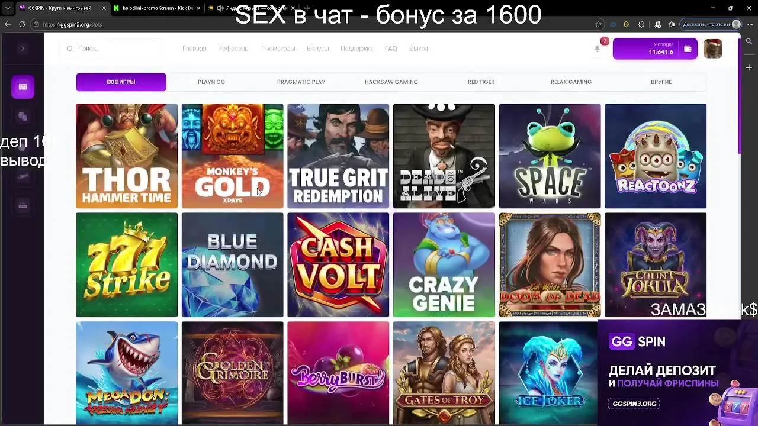
Task: Open the Главная navigation link
Action: pyautogui.click(x=194, y=49)
